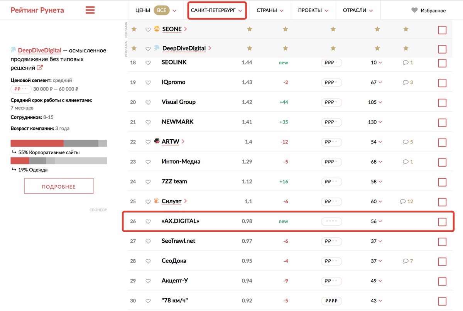The image size is (463, 311).
Task: Click heart icon next to SEONE
Action: pyautogui.click(x=148, y=29)
